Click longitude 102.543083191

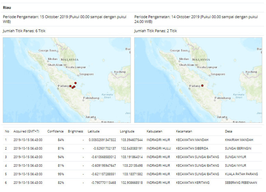[x=132, y=148]
